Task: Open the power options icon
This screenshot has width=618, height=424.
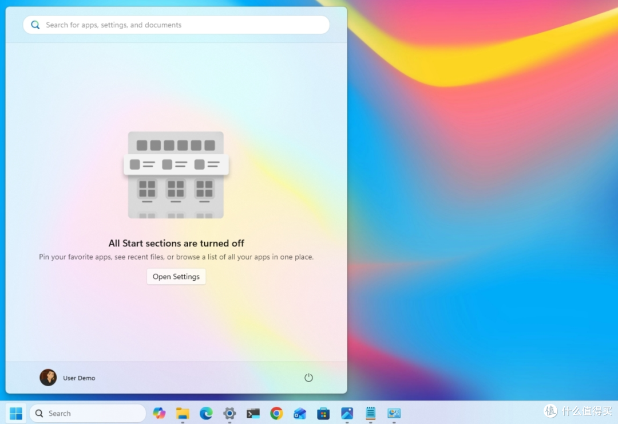Action: (x=308, y=378)
